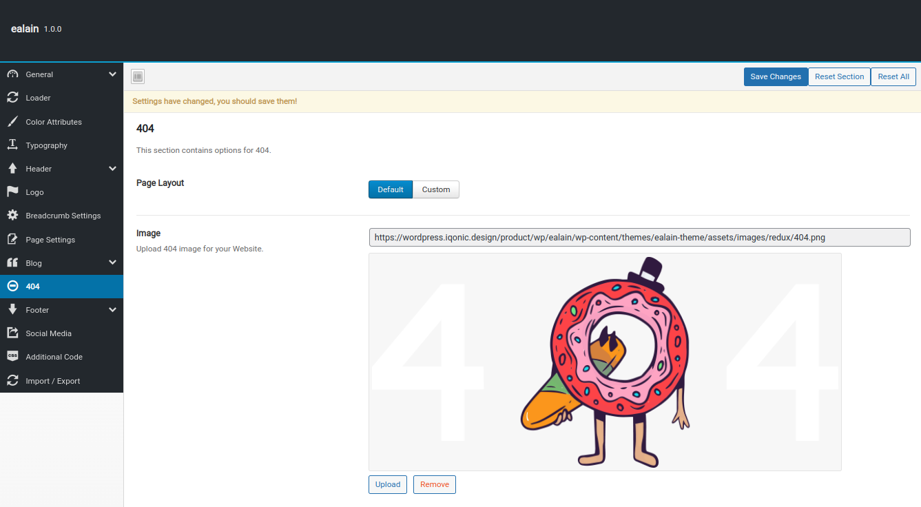Open the Footer section
Screen dimensions: 921x507
[x=61, y=310]
